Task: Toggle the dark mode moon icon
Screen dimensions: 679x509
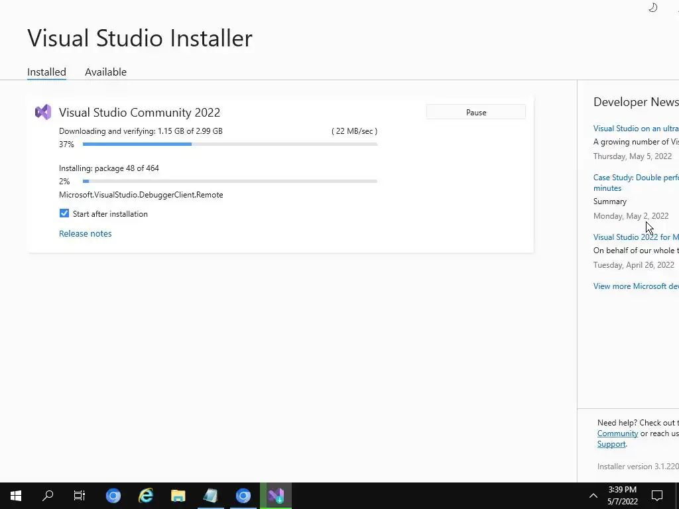Action: pyautogui.click(x=653, y=7)
